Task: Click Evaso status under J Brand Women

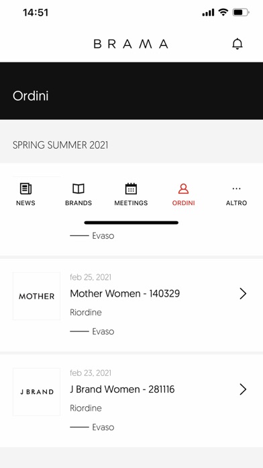Action: point(103,428)
